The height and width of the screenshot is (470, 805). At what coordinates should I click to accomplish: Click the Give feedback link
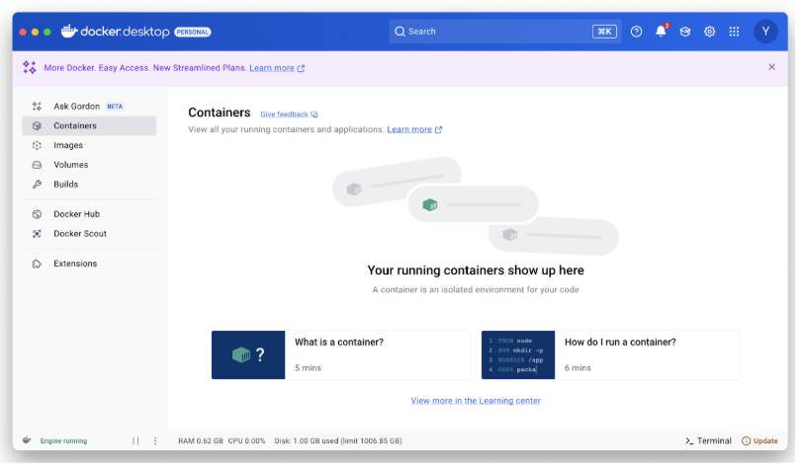[288, 115]
